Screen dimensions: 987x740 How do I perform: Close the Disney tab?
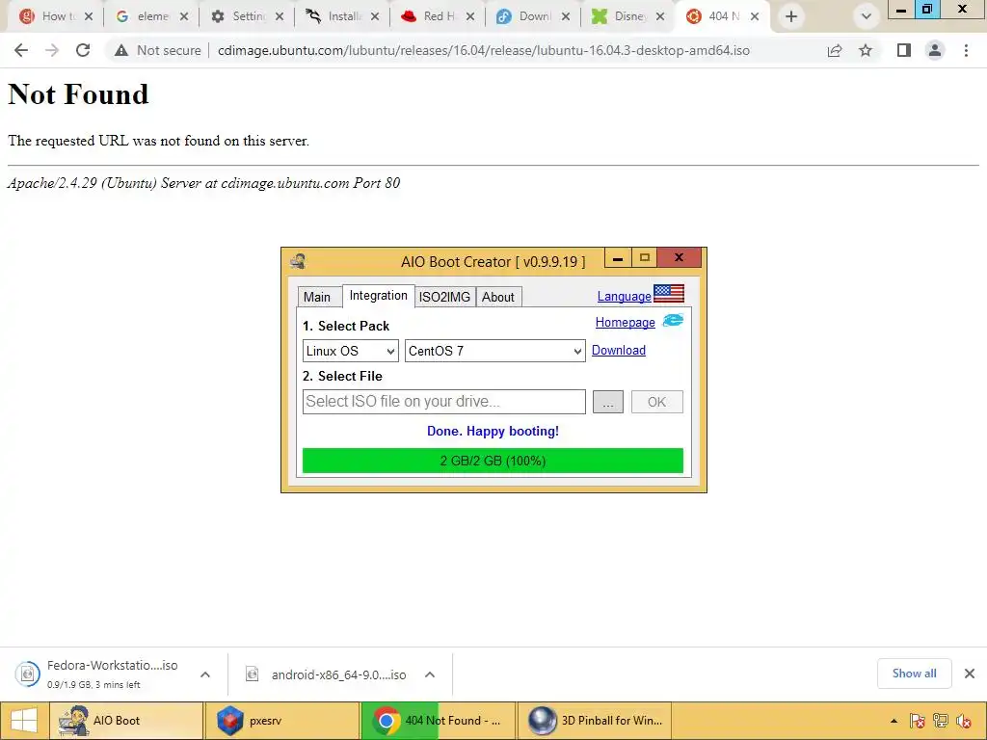coord(660,16)
